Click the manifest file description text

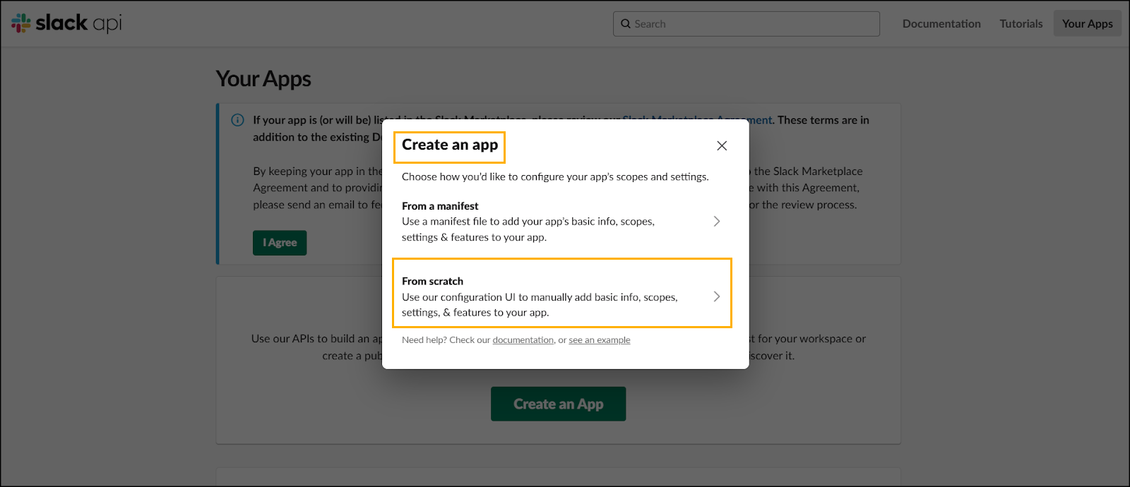(528, 229)
